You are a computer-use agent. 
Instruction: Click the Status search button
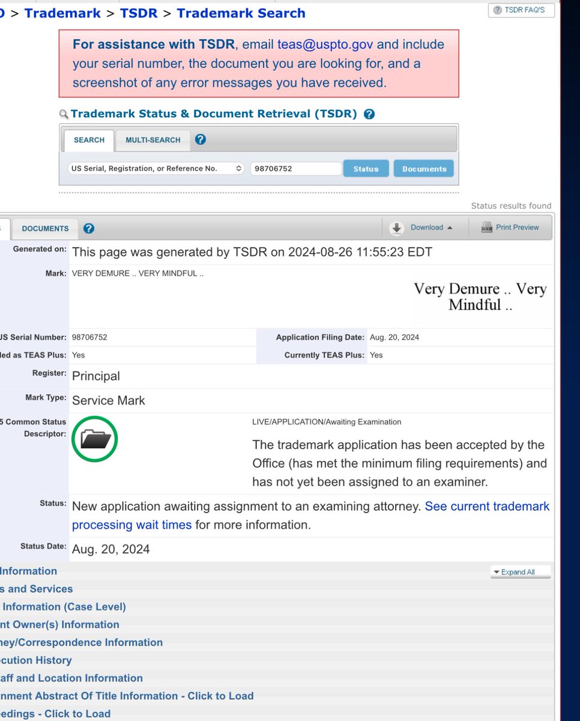(366, 169)
